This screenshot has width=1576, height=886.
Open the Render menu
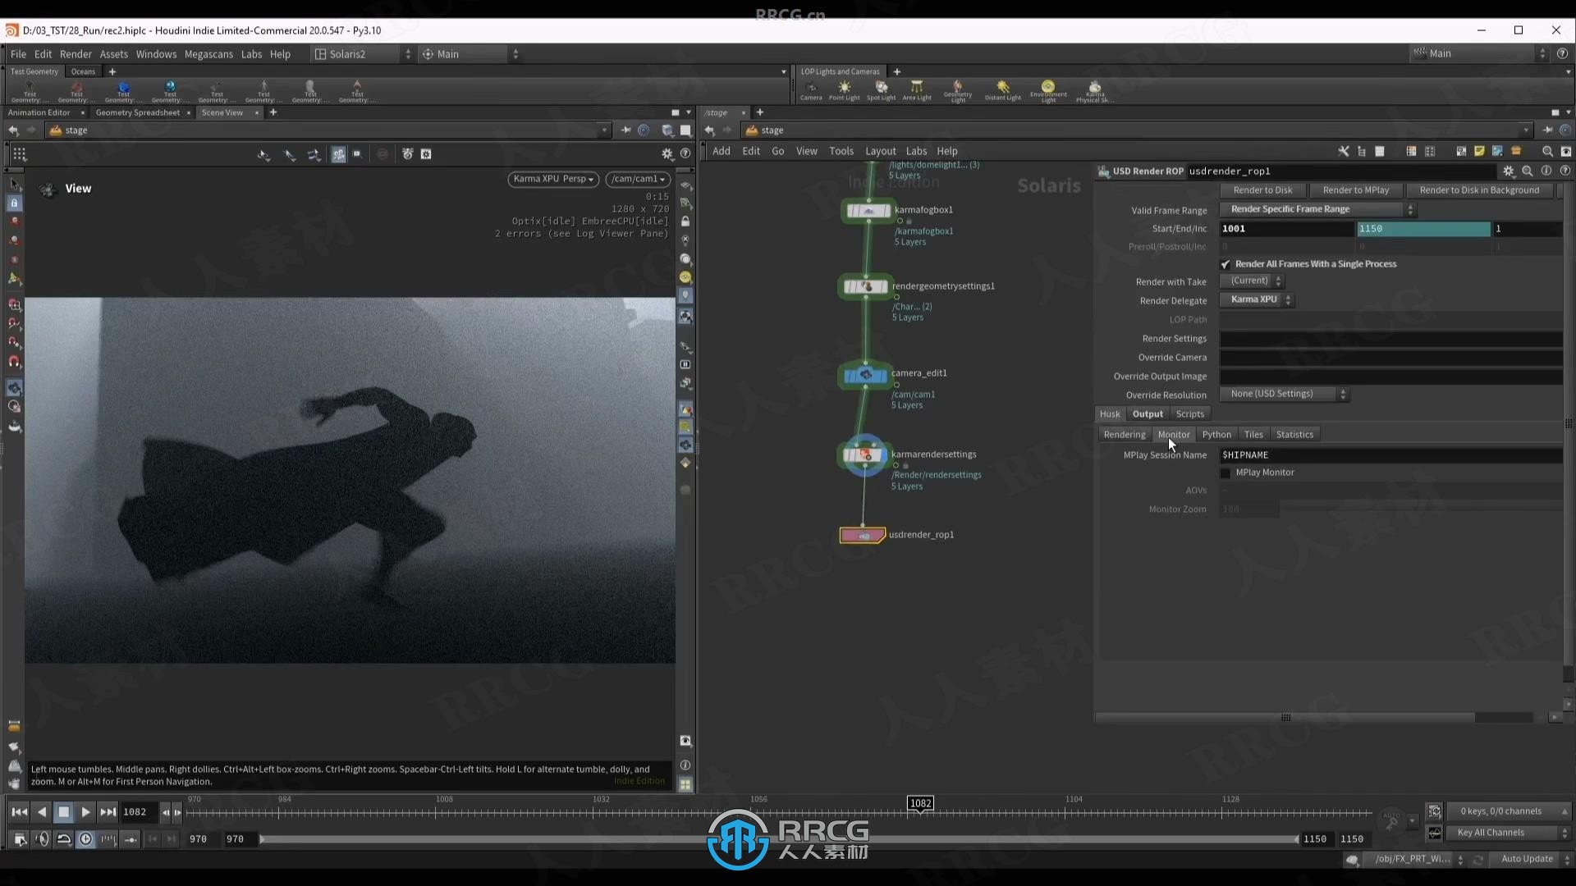tap(76, 54)
